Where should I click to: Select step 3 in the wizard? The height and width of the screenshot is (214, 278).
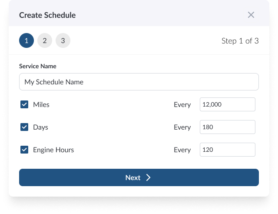[63, 41]
